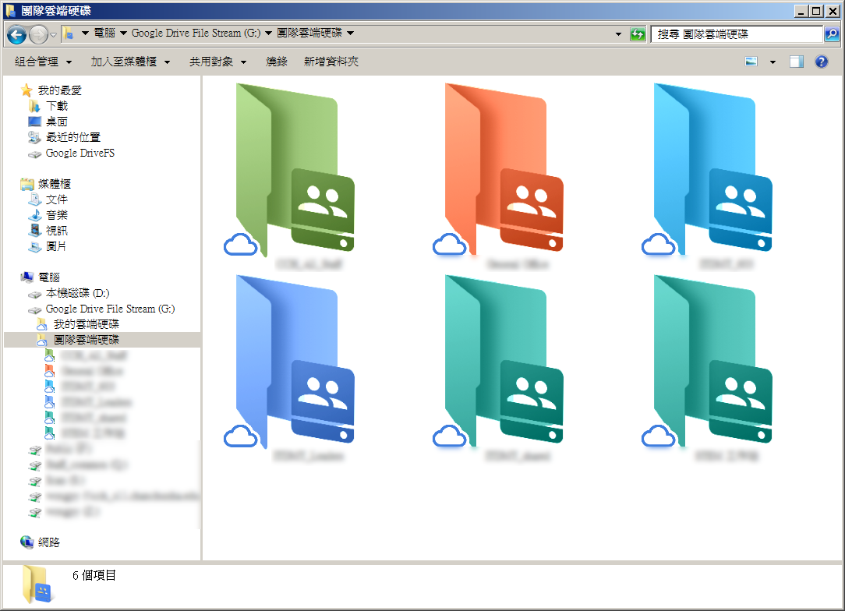Select 本機磁碟 (D:) in the sidebar

[77, 293]
